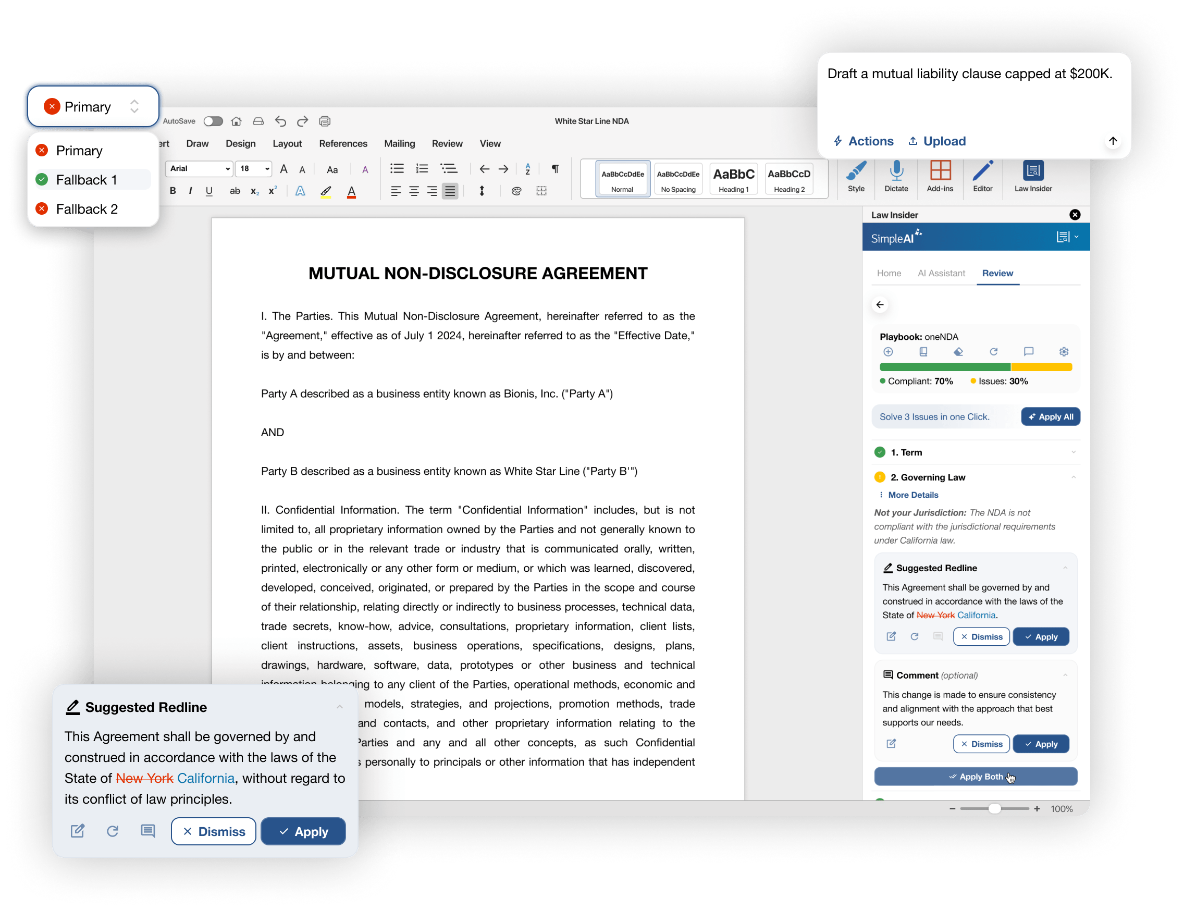Click the zoom slider handle
The height and width of the screenshot is (910, 1184).
tap(994, 809)
